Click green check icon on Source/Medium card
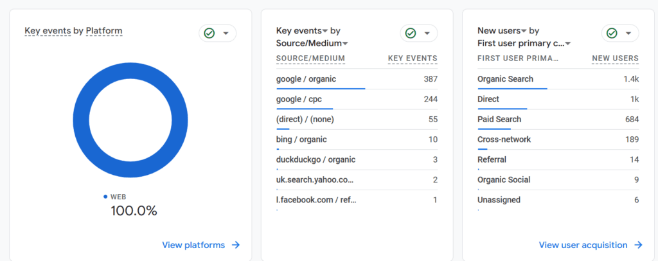Viewport: 658px width, 261px height. tap(411, 33)
